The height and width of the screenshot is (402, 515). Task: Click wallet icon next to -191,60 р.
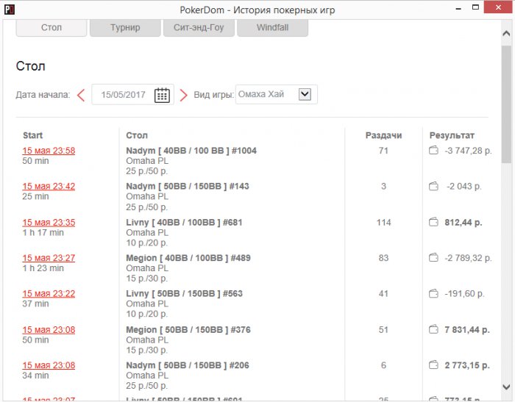[433, 293]
